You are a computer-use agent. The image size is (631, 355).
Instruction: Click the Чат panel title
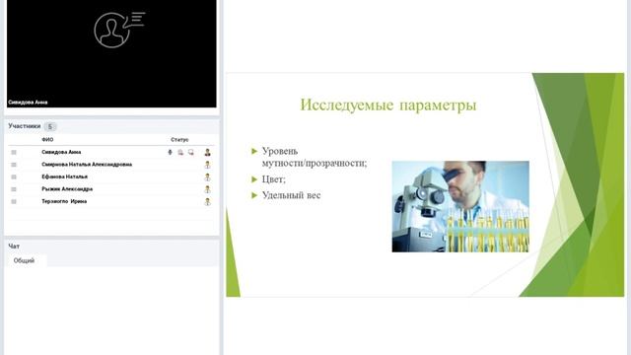[x=14, y=246]
